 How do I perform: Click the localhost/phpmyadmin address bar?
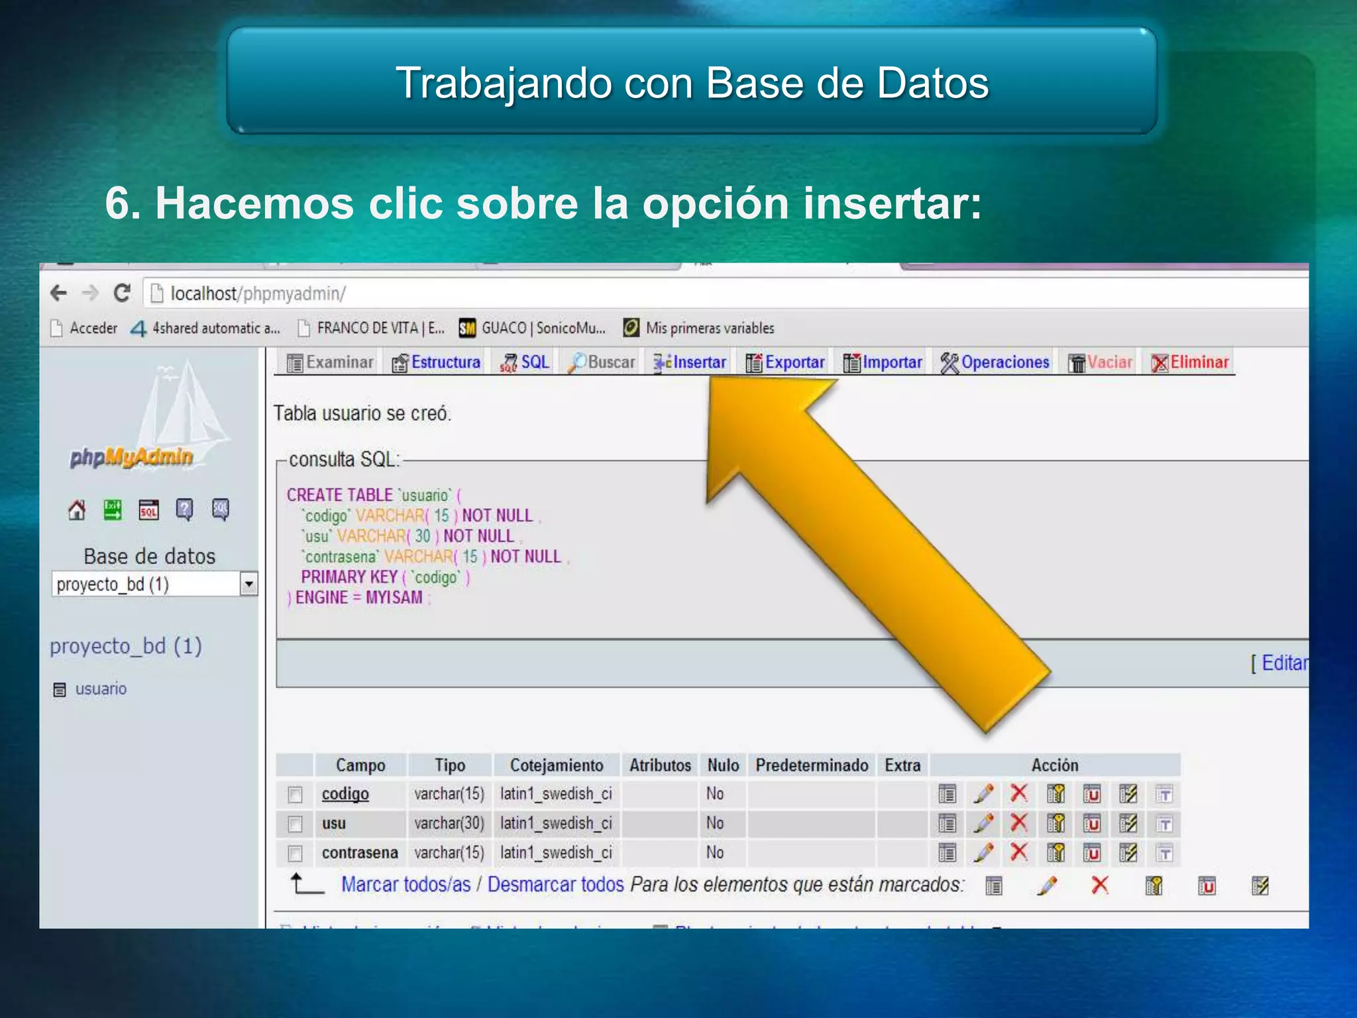pyautogui.click(x=726, y=293)
